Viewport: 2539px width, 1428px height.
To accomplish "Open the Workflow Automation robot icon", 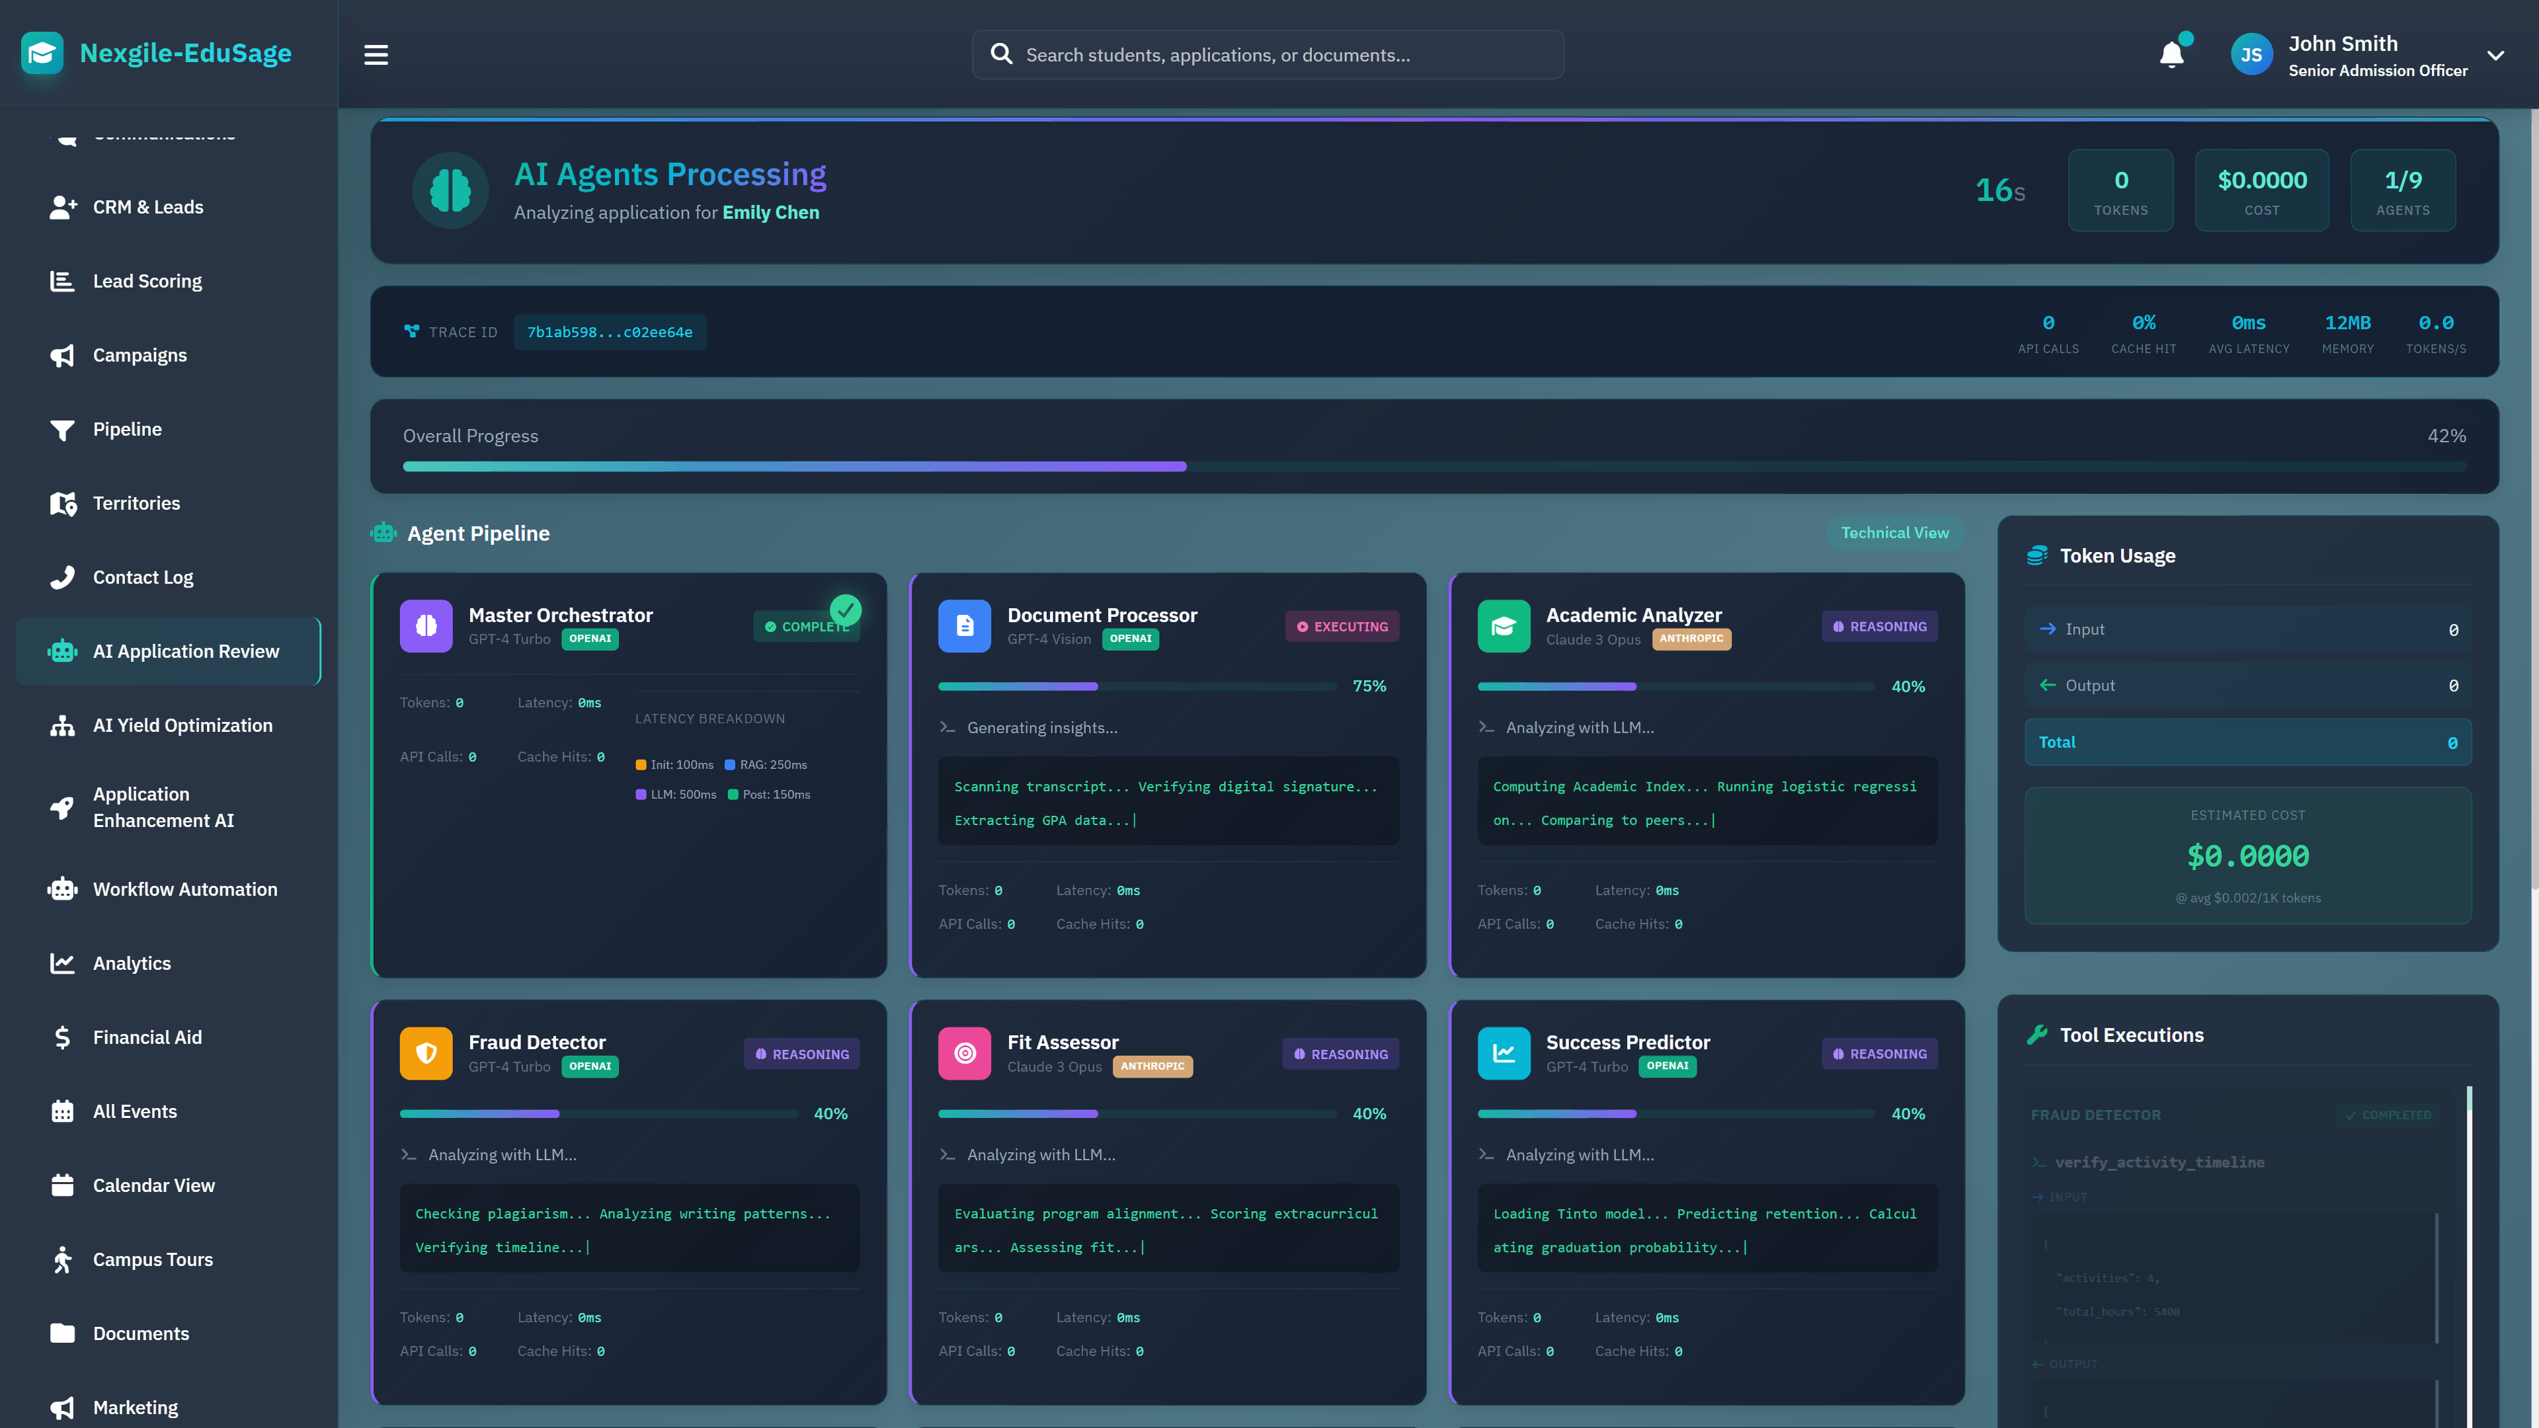I will click(x=62, y=889).
